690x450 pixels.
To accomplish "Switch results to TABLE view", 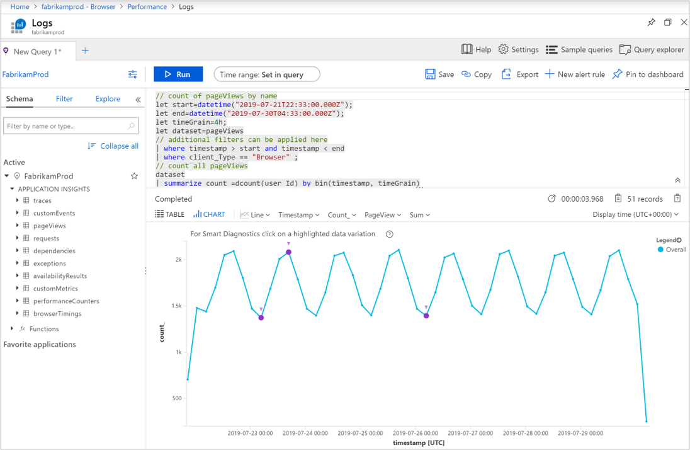I will pyautogui.click(x=170, y=214).
